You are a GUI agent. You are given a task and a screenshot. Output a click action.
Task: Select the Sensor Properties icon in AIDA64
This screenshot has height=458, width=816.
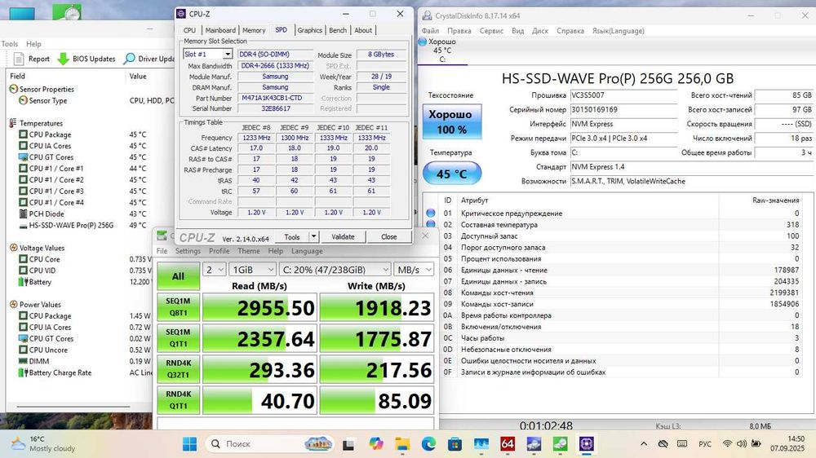pyautogui.click(x=14, y=90)
